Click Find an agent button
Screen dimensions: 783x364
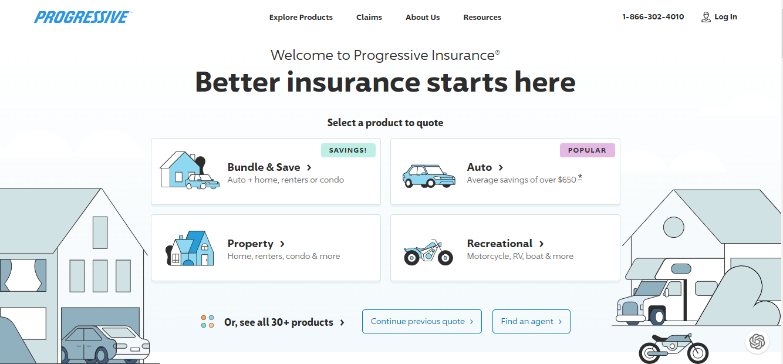531,321
